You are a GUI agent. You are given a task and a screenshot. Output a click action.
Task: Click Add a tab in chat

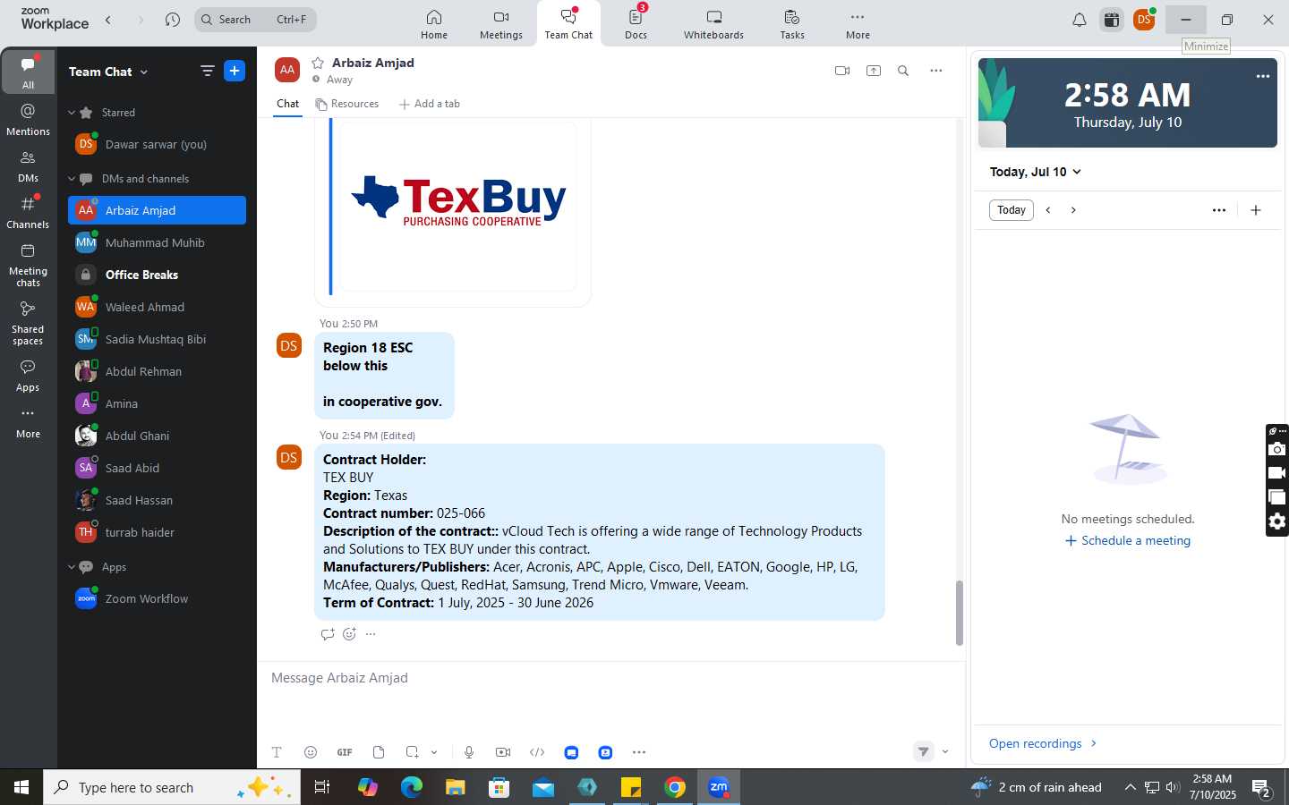click(430, 104)
